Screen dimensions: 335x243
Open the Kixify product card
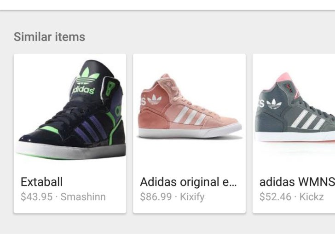pos(189,133)
